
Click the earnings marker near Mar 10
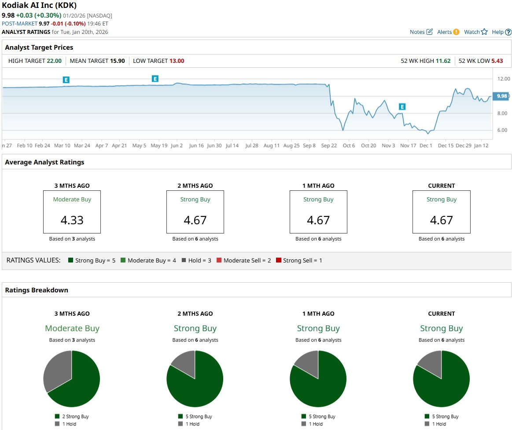pyautogui.click(x=66, y=80)
